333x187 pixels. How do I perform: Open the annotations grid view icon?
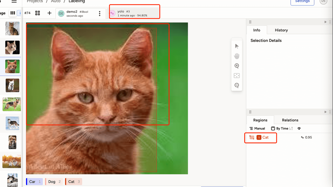point(38,13)
